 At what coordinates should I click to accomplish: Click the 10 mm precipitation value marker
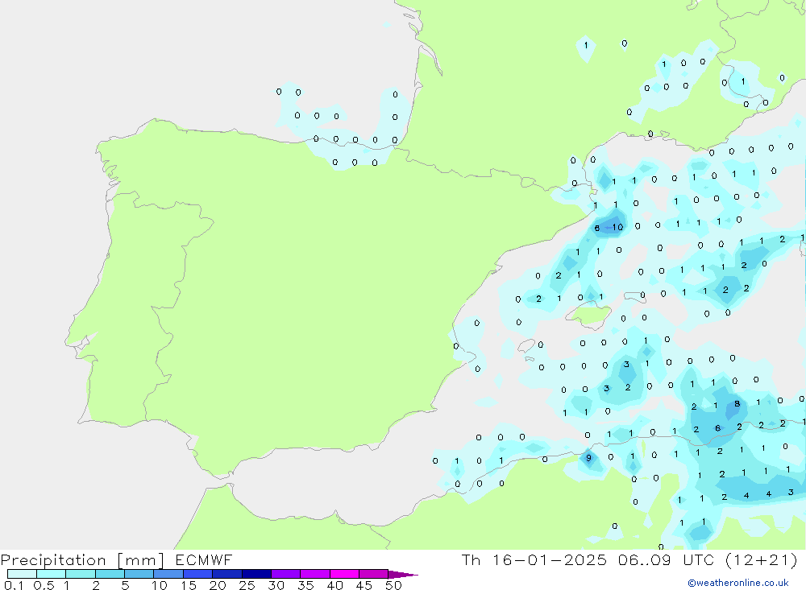pos(617,227)
